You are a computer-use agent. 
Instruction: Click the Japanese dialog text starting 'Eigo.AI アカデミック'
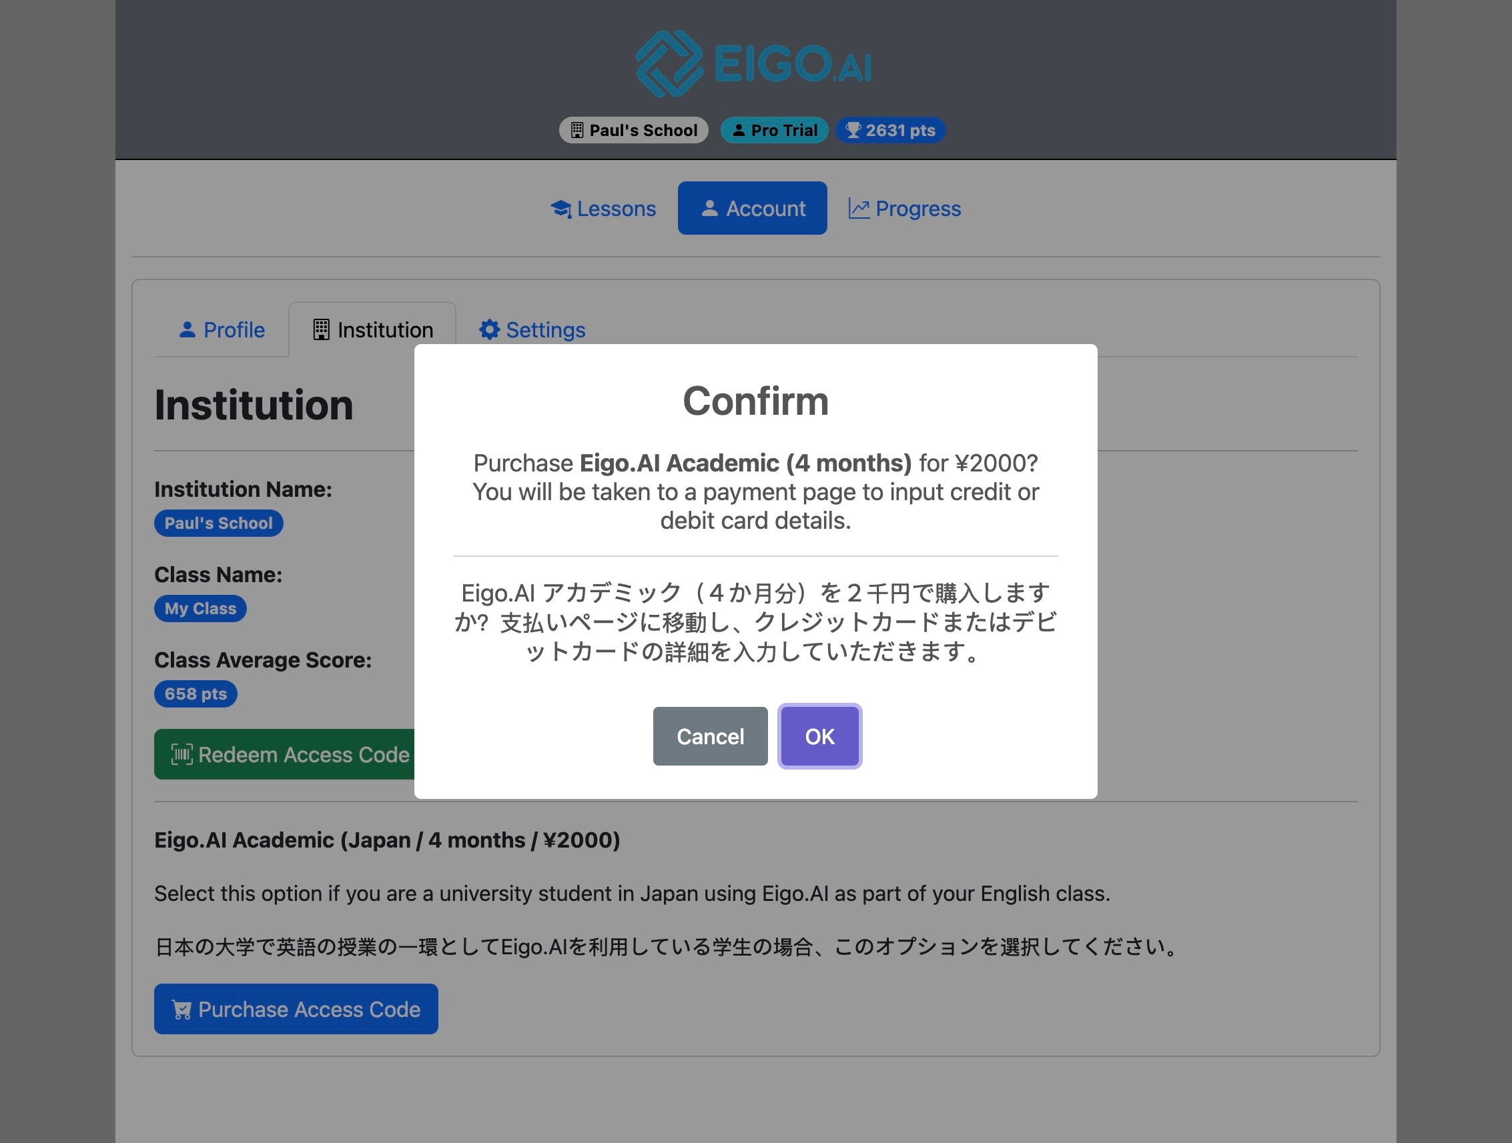coord(755,622)
